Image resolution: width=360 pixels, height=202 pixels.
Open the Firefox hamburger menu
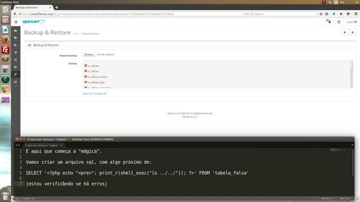356,14
